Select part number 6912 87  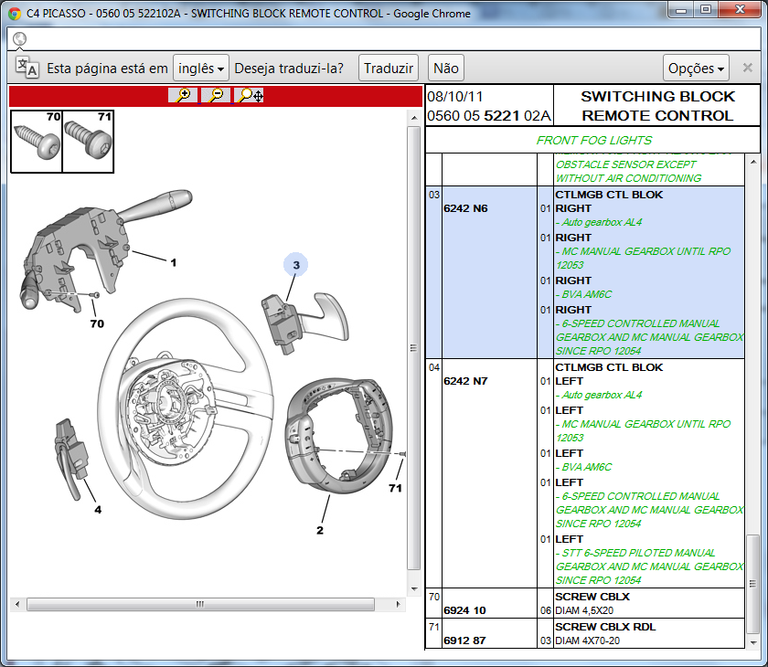[464, 641]
